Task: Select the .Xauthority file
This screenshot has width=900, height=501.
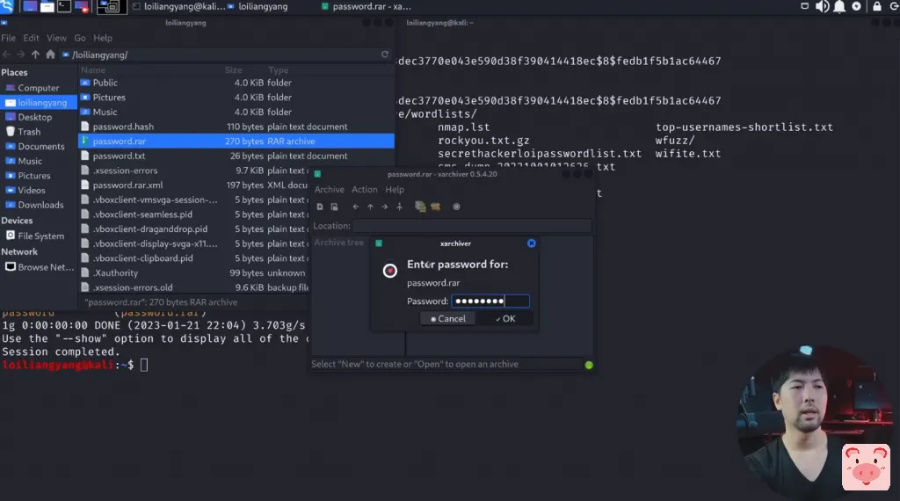Action: [x=194, y=273]
